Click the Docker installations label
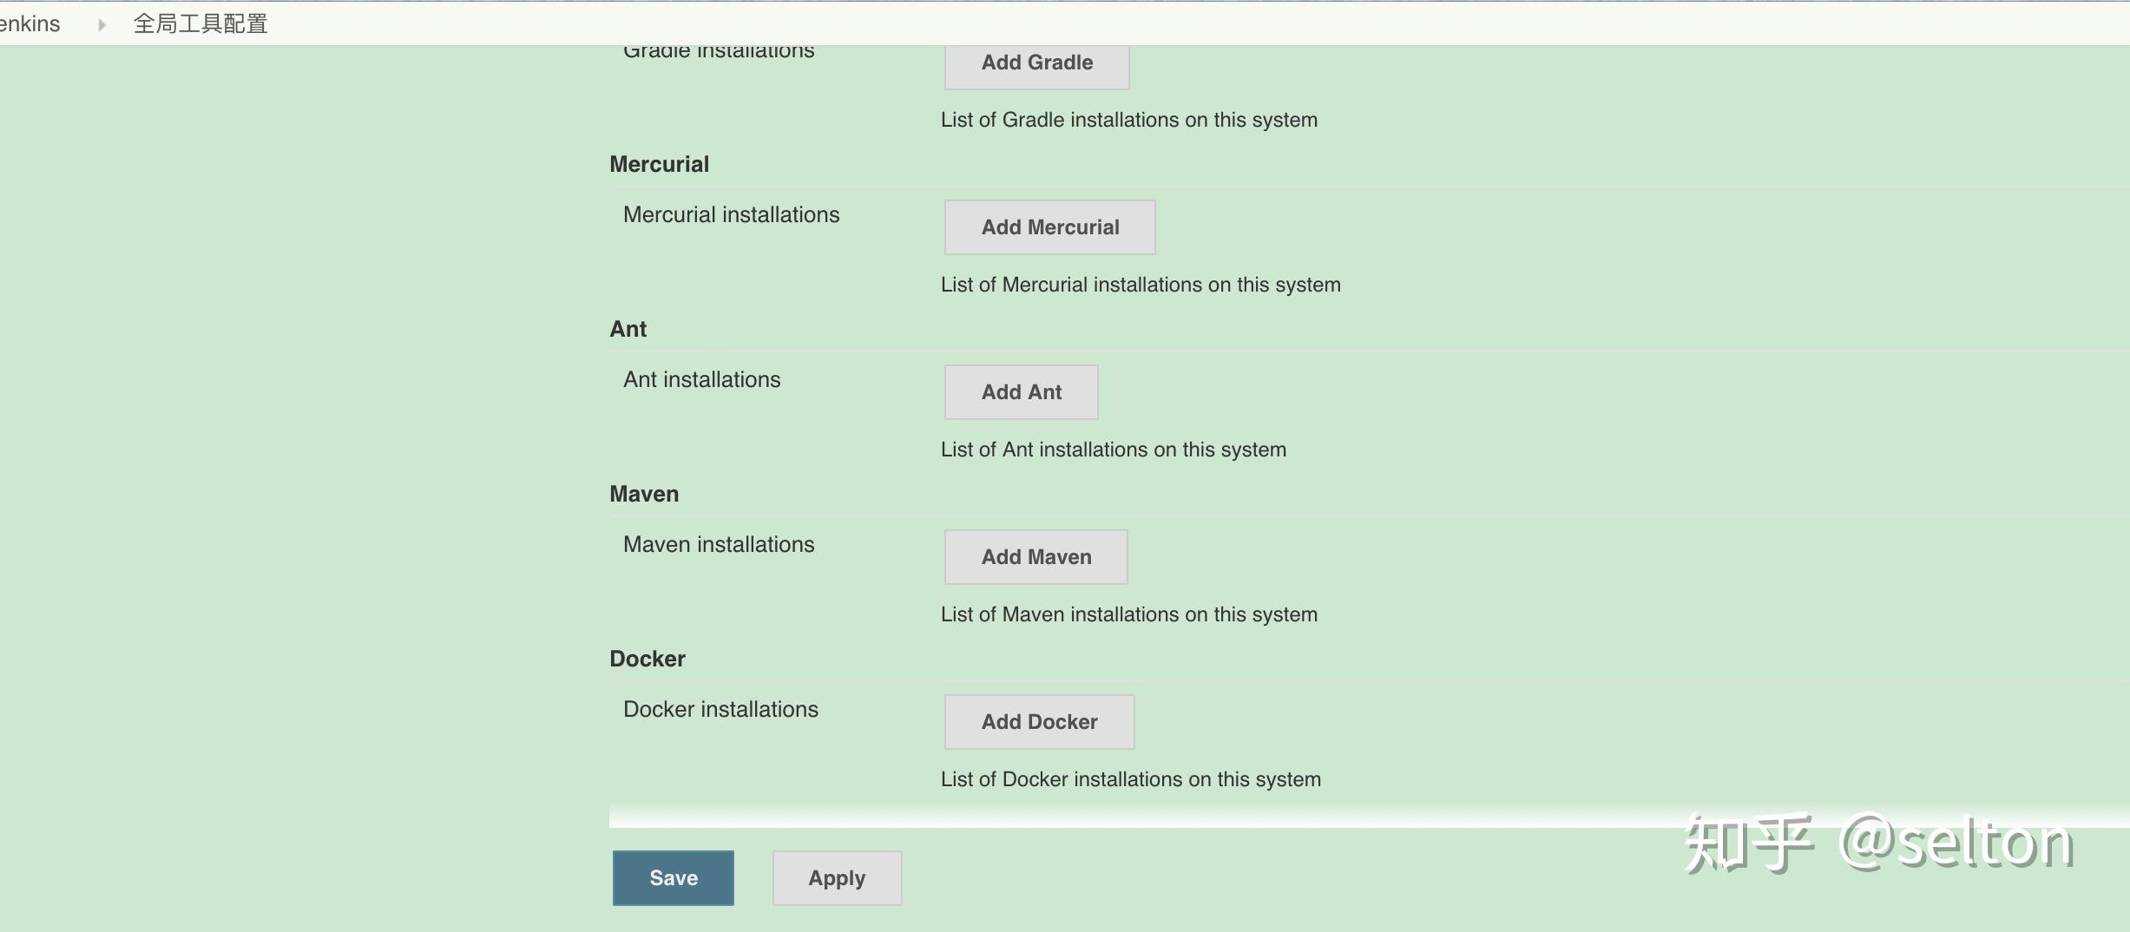Viewport: 2130px width, 932px height. [x=720, y=709]
